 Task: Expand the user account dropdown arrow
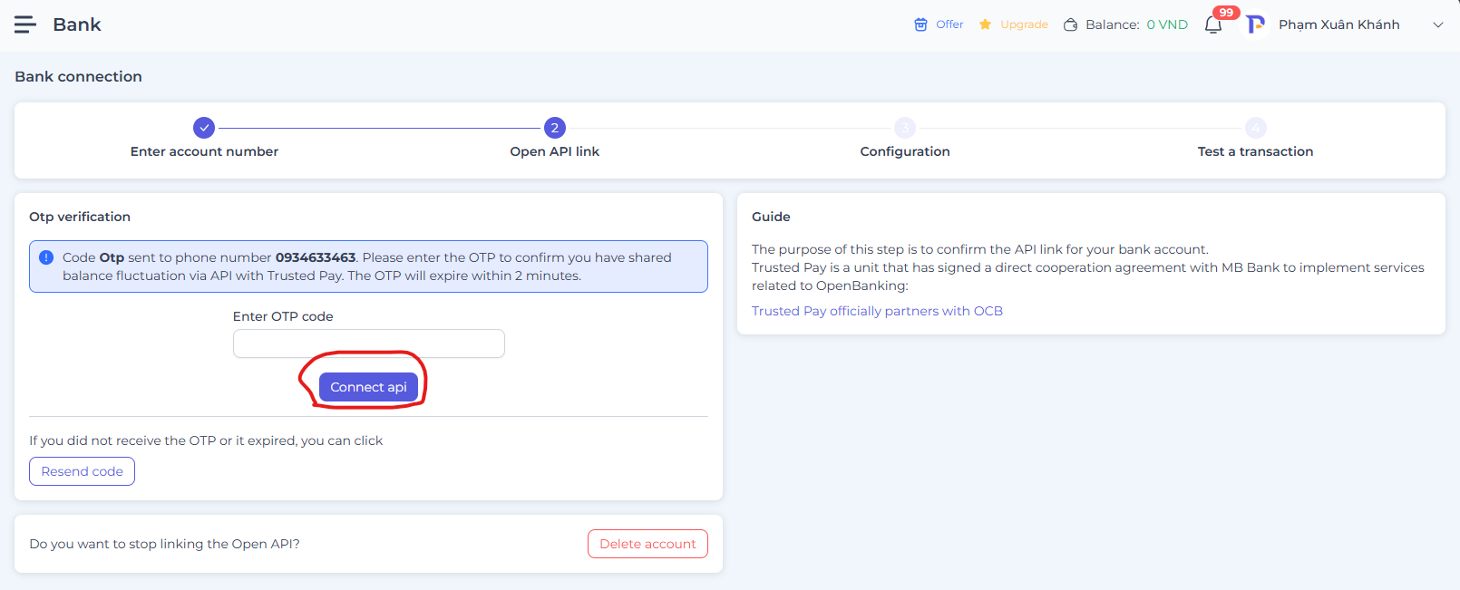point(1437,24)
